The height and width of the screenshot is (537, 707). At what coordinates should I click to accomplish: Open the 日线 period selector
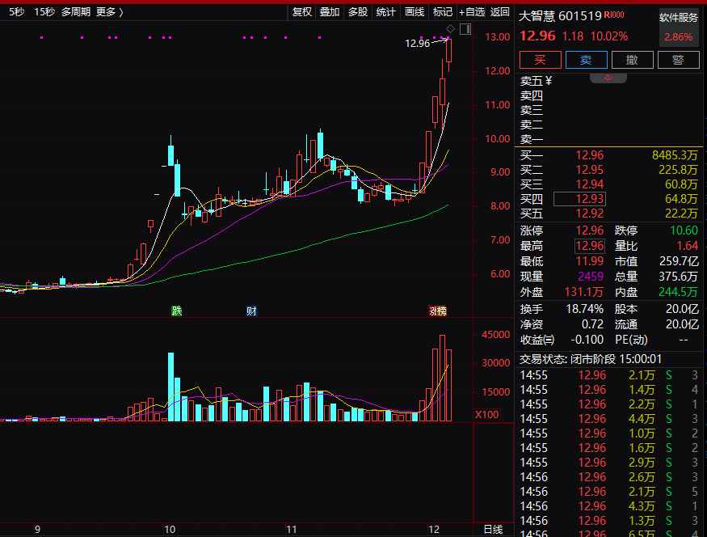(x=492, y=529)
